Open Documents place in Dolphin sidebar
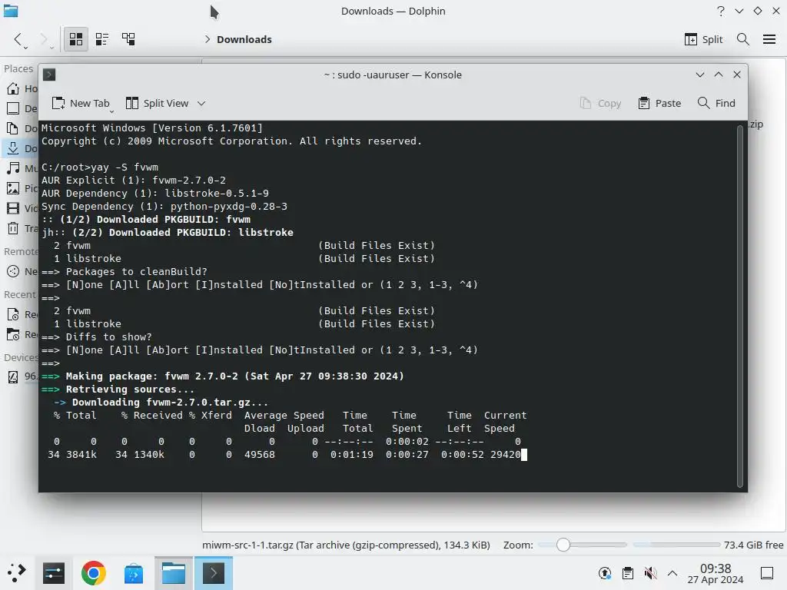Viewport: 787px width, 590px height. coord(22,128)
